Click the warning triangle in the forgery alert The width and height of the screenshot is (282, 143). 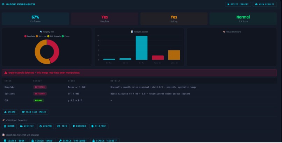pyautogui.click(x=6, y=73)
